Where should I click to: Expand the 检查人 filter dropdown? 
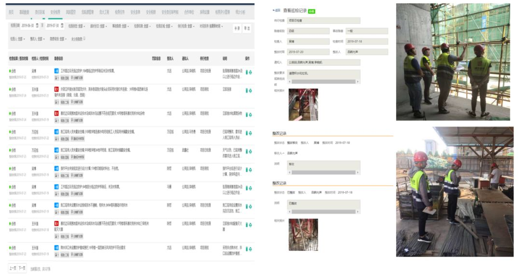pyautogui.click(x=17, y=39)
